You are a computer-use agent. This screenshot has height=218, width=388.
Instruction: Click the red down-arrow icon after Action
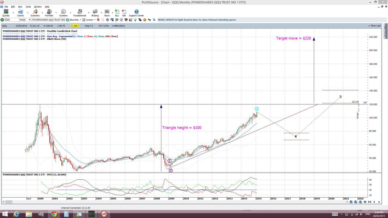98,20
